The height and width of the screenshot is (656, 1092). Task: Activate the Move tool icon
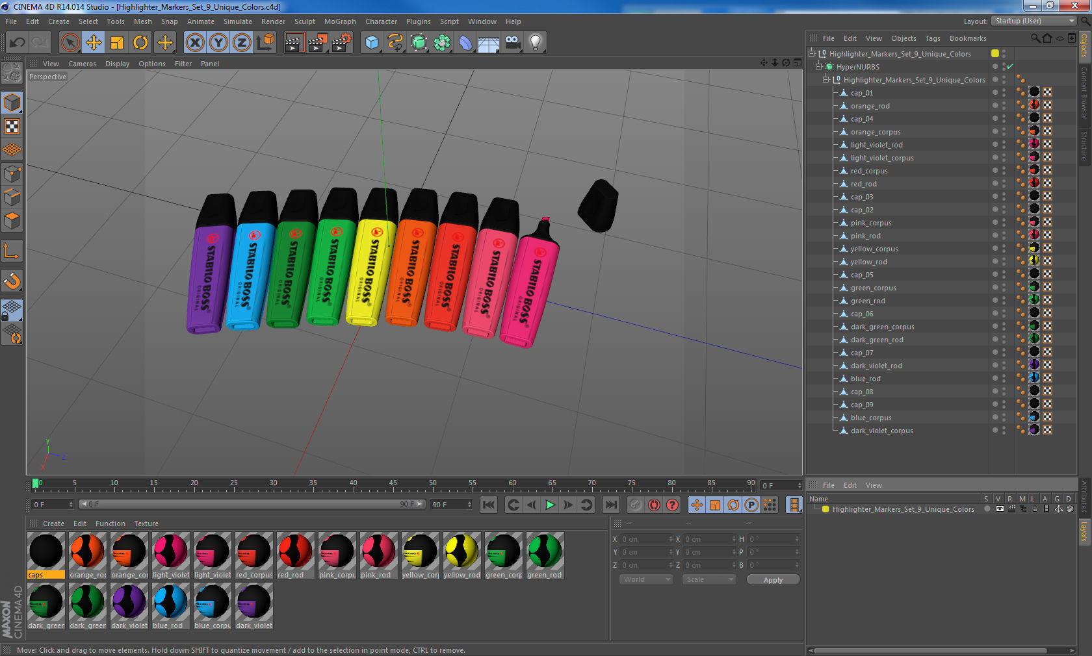pos(94,43)
